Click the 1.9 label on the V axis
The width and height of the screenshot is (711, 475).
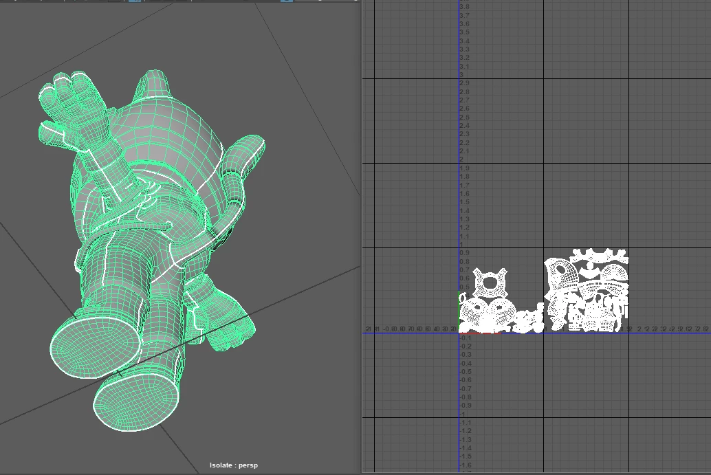tap(464, 168)
